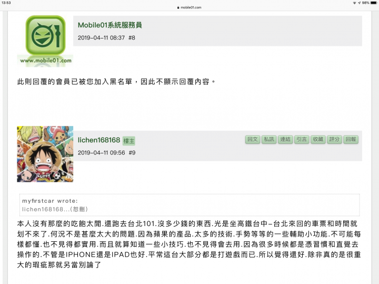
Task: Tap the 13:53 clock in status bar
Action: 6,3
